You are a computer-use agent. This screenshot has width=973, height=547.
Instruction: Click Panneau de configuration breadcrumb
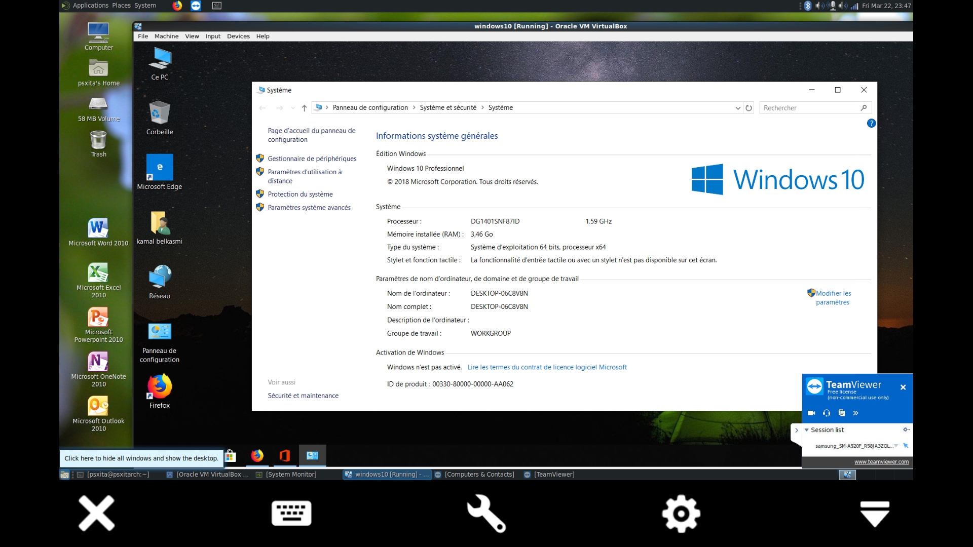(x=370, y=108)
